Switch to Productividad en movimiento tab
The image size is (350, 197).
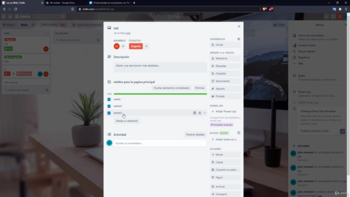109,3
